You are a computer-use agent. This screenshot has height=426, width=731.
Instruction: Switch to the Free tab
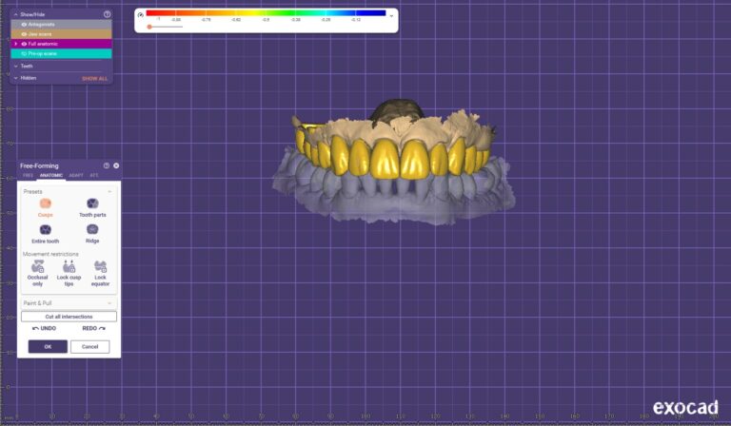[29, 176]
